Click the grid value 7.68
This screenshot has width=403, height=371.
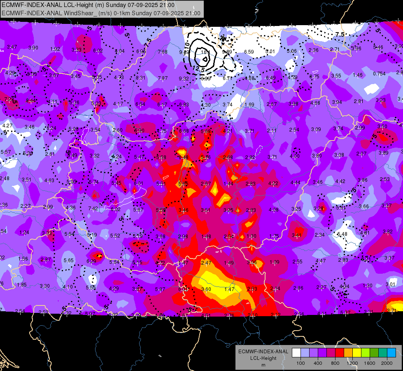pos(163,52)
